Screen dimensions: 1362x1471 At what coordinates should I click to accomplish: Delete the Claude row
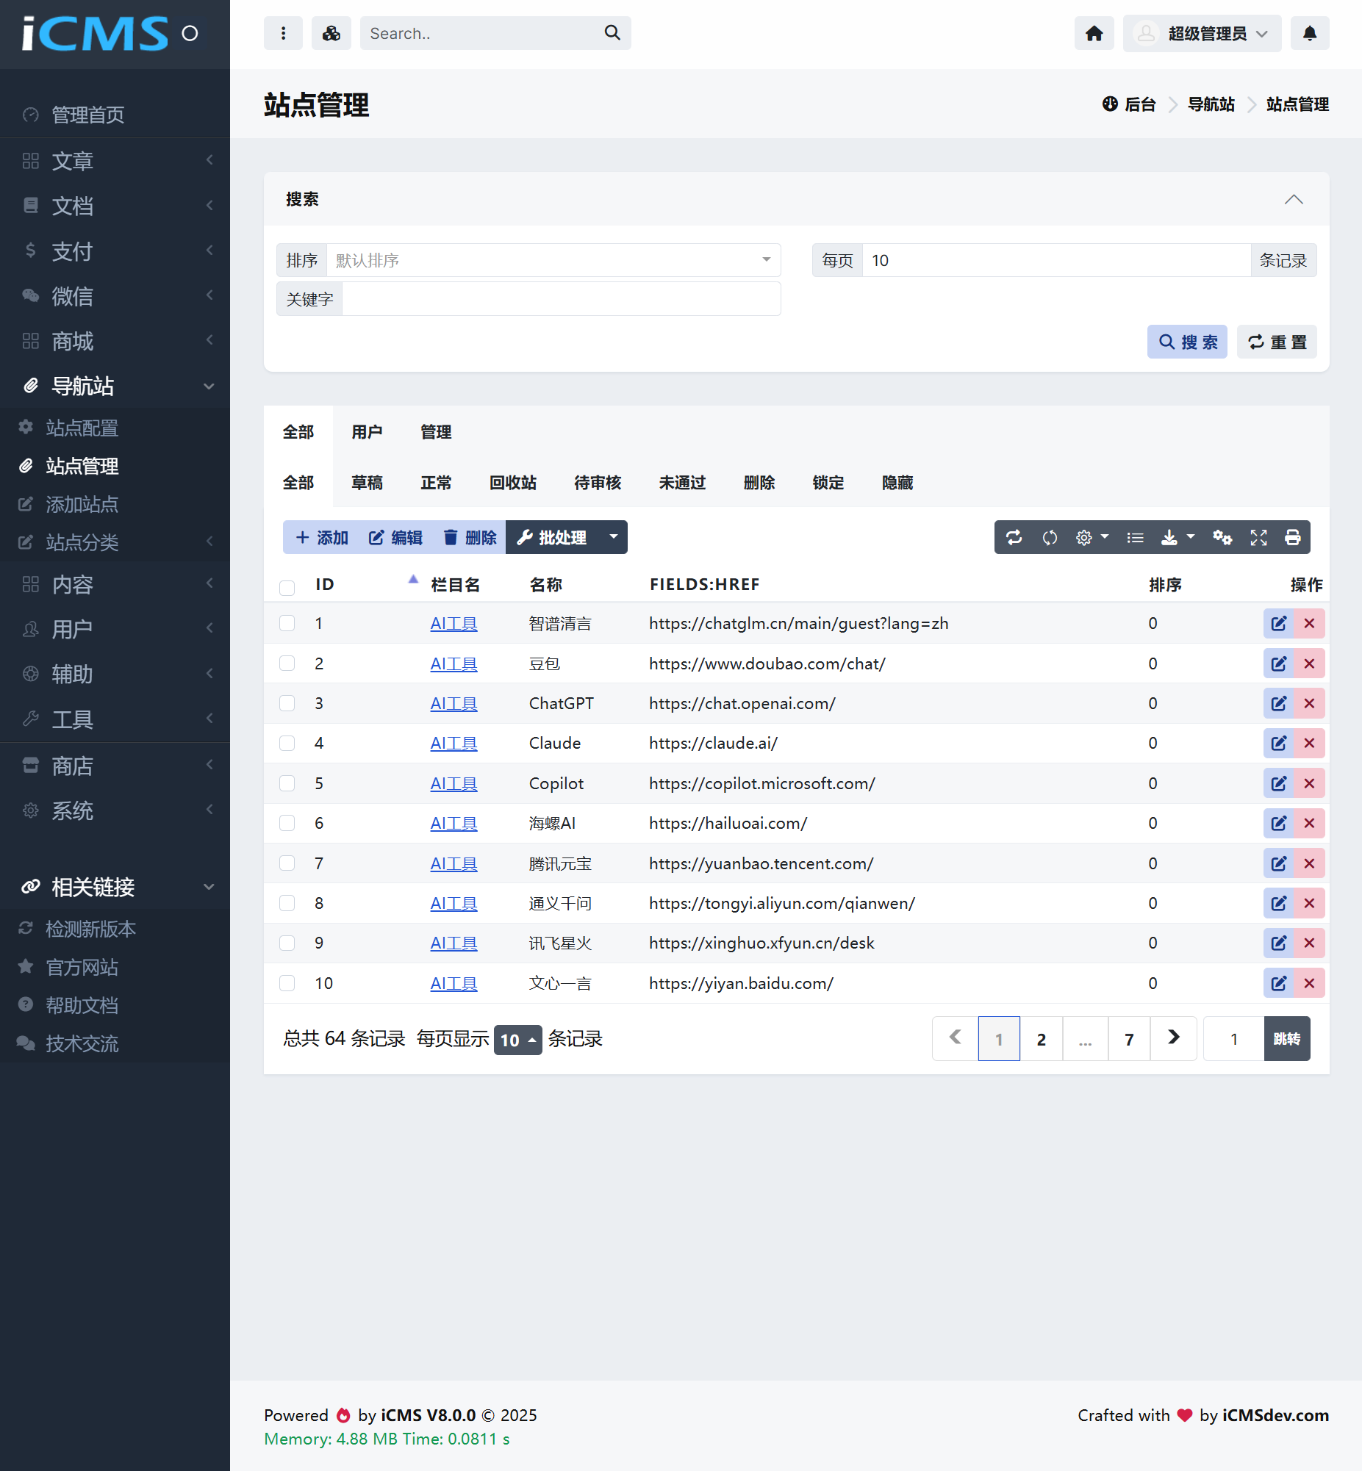[x=1309, y=744]
